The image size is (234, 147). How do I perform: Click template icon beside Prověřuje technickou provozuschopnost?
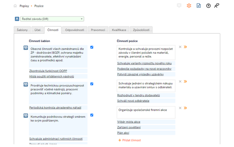tap(26, 84)
